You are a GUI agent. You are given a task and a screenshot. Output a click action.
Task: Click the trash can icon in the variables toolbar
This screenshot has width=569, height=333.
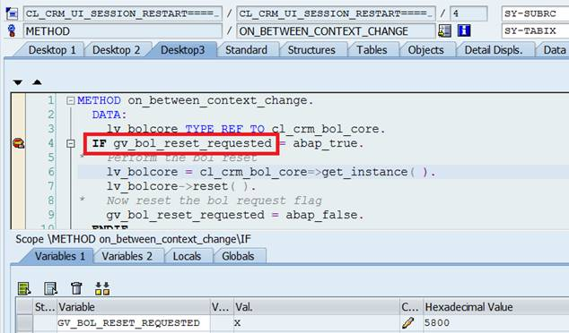[76, 288]
